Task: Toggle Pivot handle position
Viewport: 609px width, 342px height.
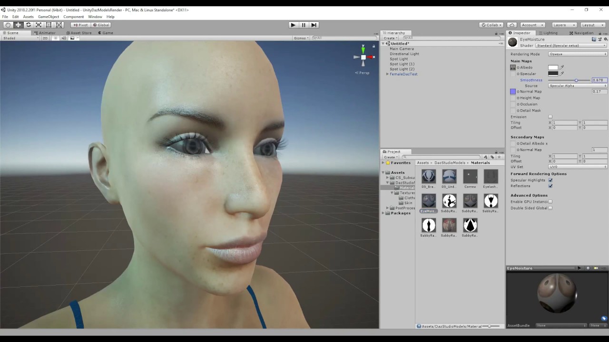Action: coord(80,25)
